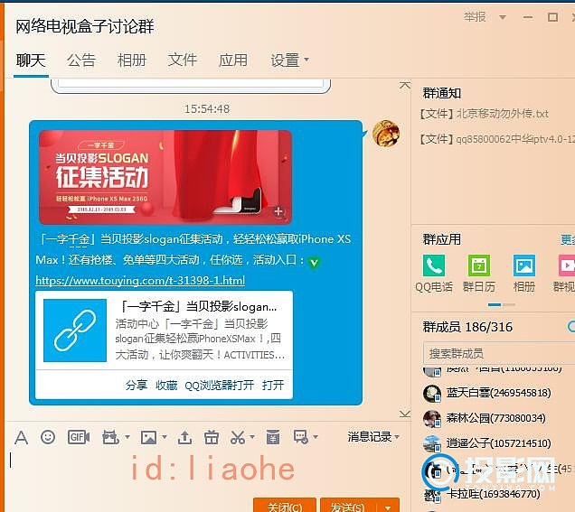Screen dimensions: 575x512
Task: Select member 蓝天白雲(2469545818)
Action: [498, 393]
